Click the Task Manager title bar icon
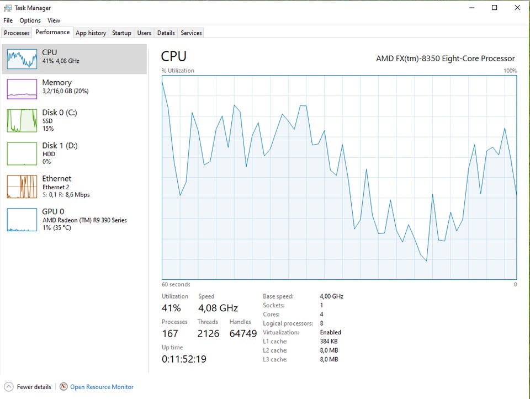 8,8
